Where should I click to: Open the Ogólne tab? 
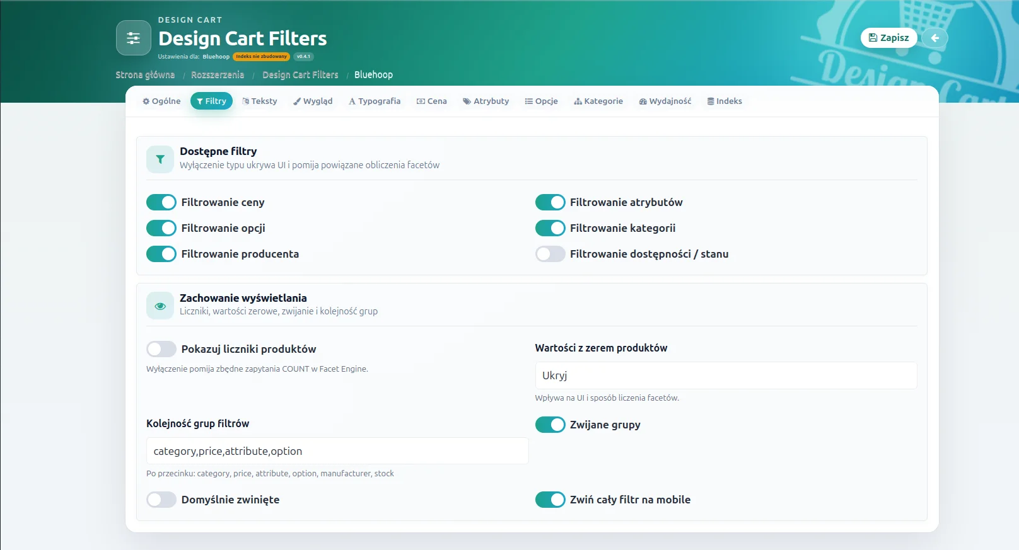click(161, 101)
